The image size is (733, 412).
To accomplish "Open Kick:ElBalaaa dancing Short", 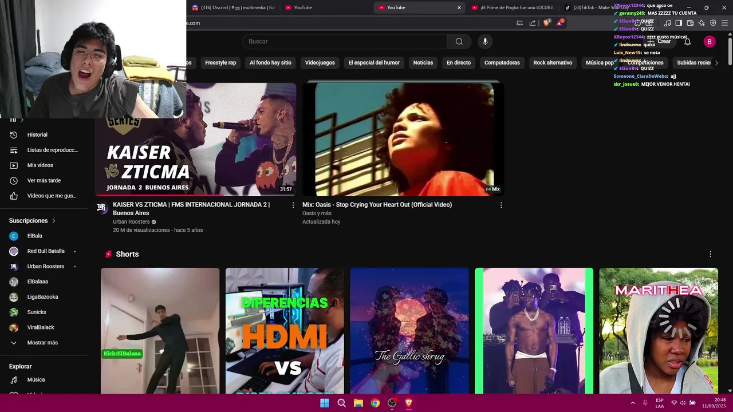I will [x=160, y=331].
